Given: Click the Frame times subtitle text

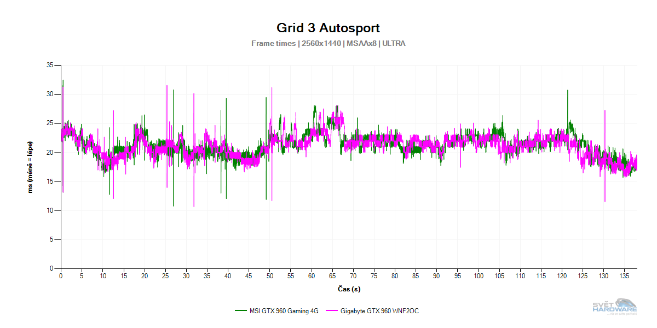Looking at the screenshot, I should (328, 43).
